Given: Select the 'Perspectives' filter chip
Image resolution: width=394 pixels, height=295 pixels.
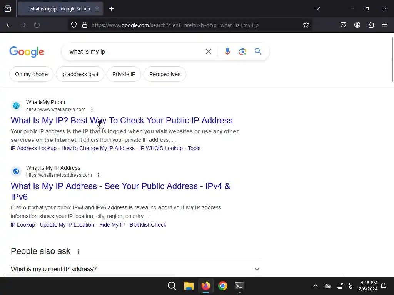Looking at the screenshot, I should [x=165, y=74].
